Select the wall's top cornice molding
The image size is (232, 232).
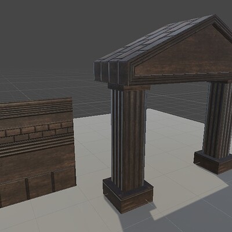36,108
